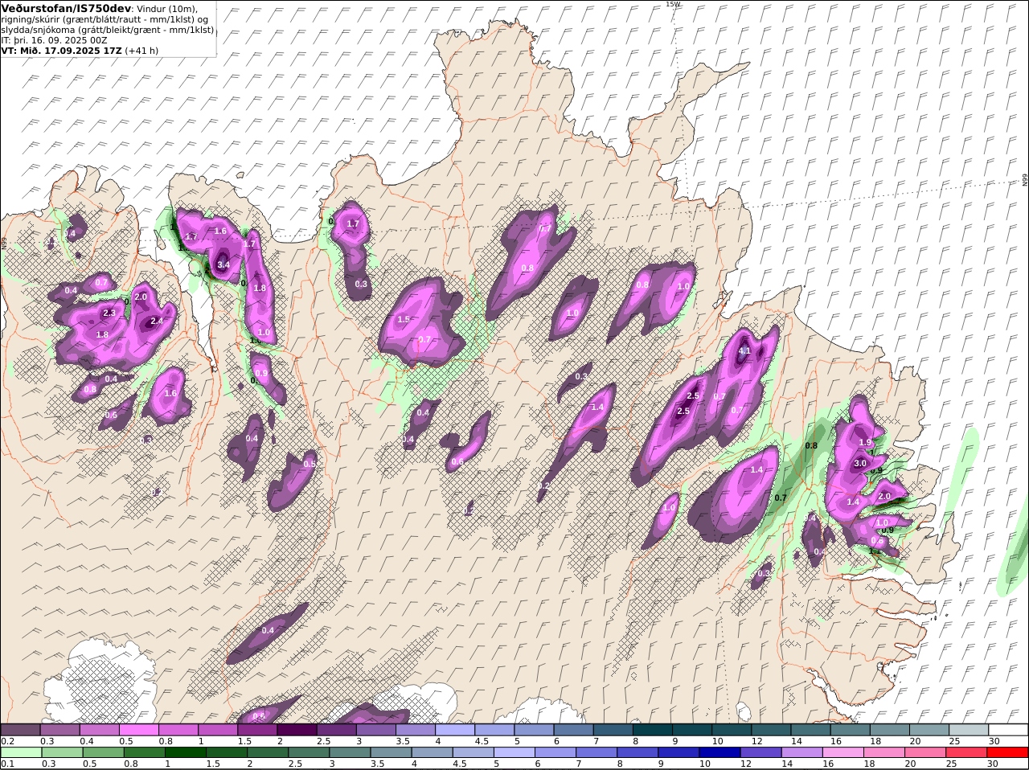
Task: Select the top legend swatch between 0.5 and 0.8
Action: click(x=138, y=730)
